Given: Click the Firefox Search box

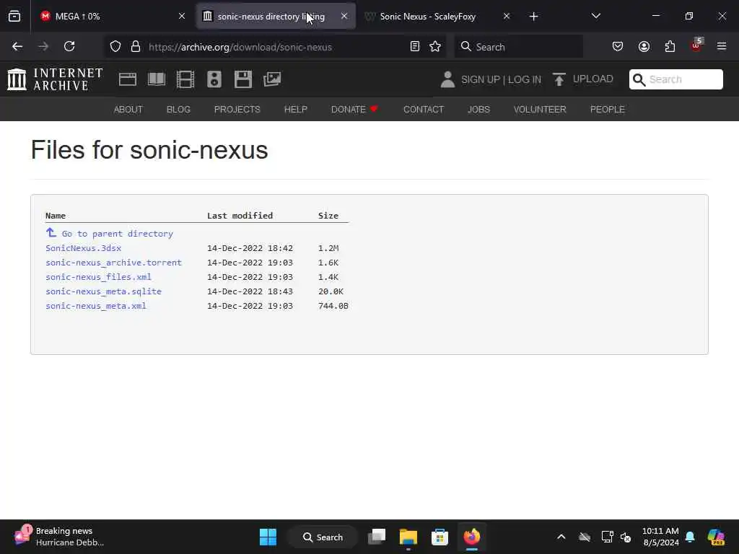Looking at the screenshot, I should pyautogui.click(x=518, y=47).
